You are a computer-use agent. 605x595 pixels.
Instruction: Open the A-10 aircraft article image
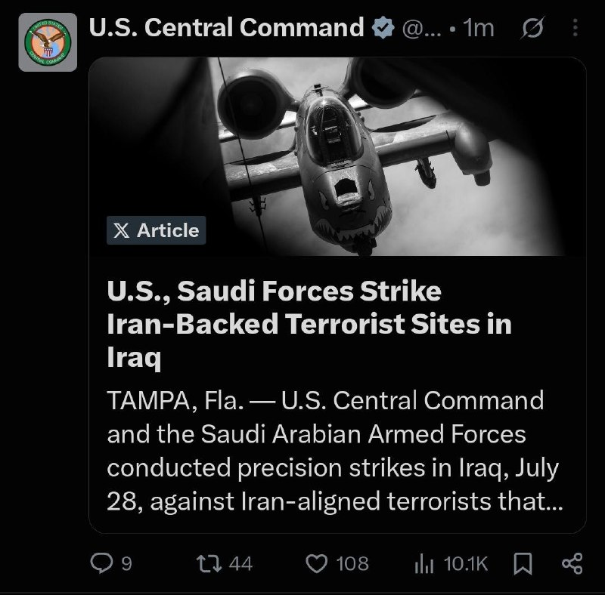coord(337,156)
